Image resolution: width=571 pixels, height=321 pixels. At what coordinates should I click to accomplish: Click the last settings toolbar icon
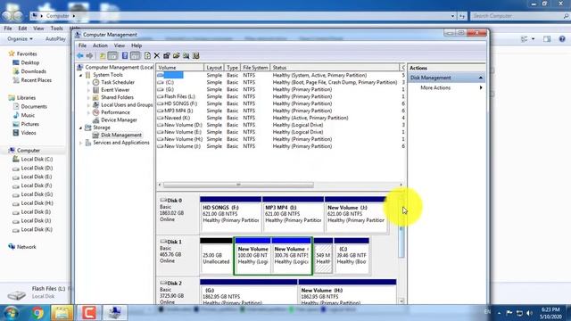tap(196, 55)
